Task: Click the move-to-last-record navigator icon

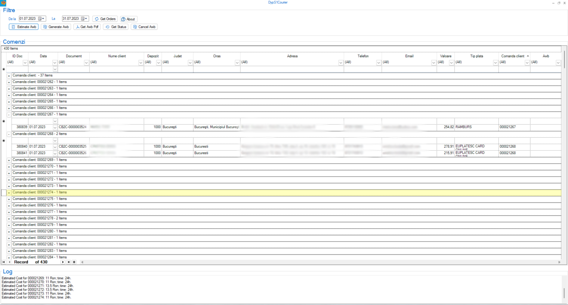Action: point(68,262)
